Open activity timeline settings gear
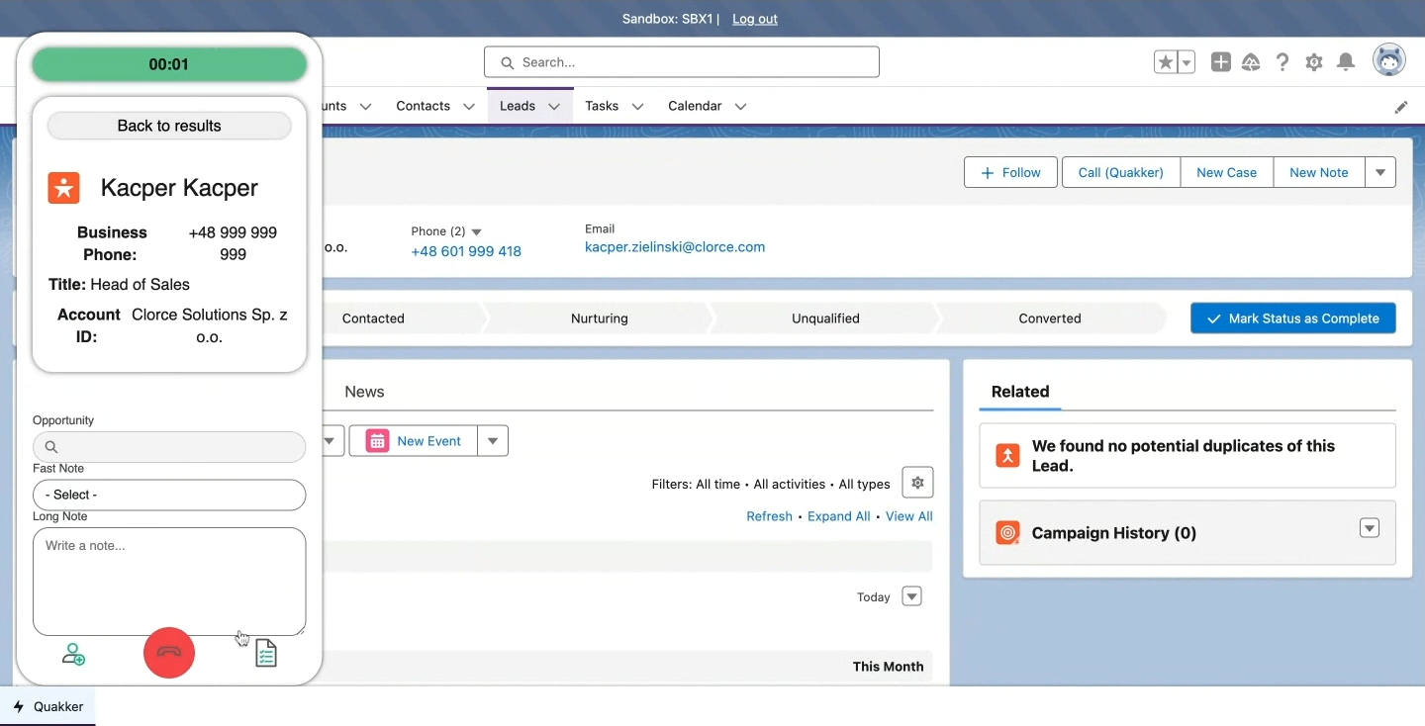1425x726 pixels. [917, 483]
